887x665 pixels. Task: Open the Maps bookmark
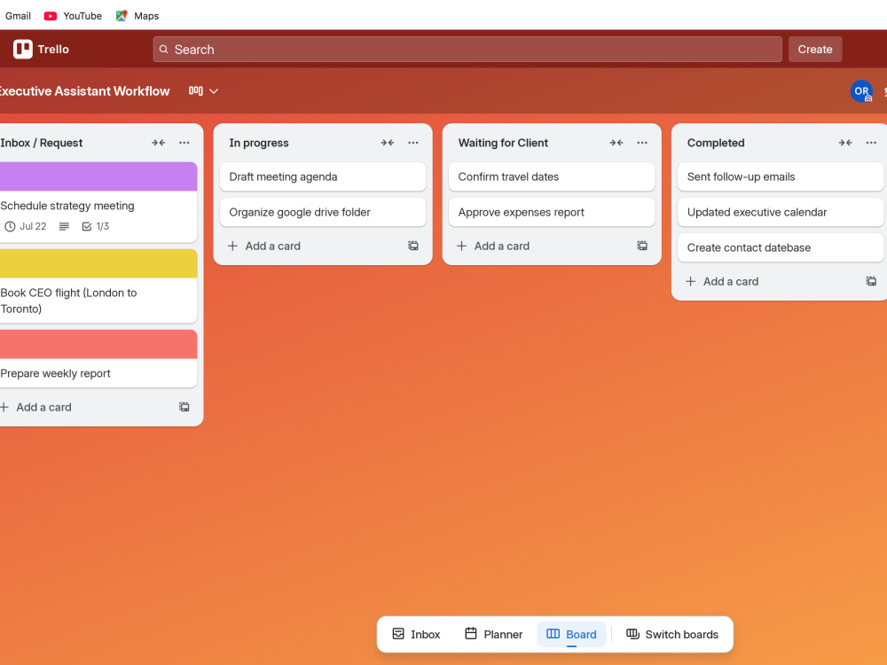click(137, 16)
